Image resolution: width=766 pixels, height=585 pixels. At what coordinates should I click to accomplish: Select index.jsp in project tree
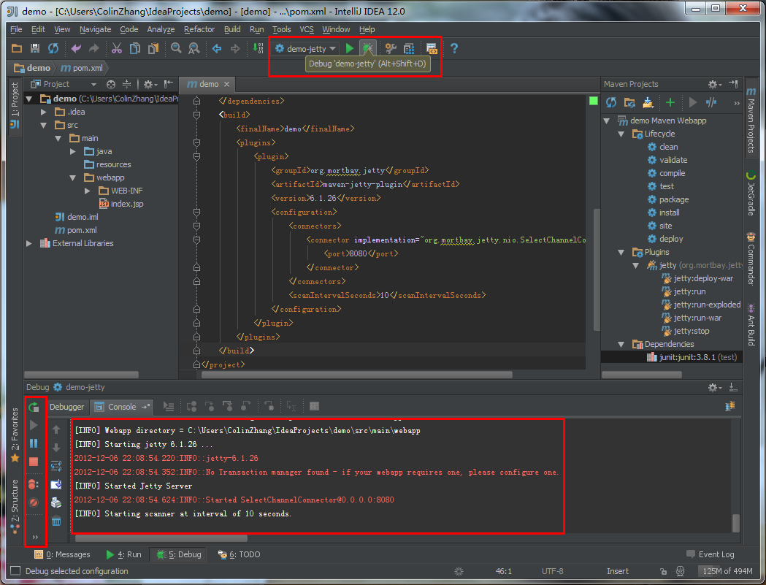(x=121, y=204)
